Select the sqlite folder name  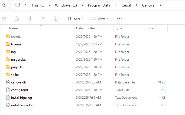pos(15,75)
